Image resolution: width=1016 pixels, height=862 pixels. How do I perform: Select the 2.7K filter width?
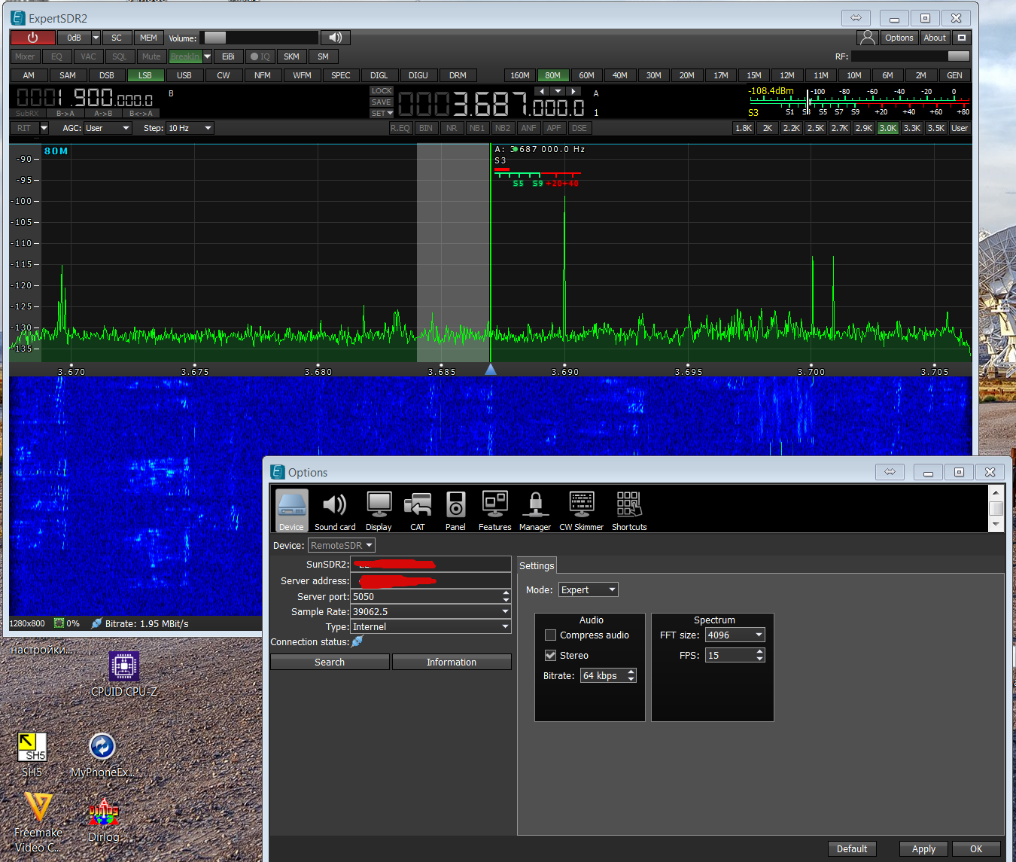coord(840,128)
